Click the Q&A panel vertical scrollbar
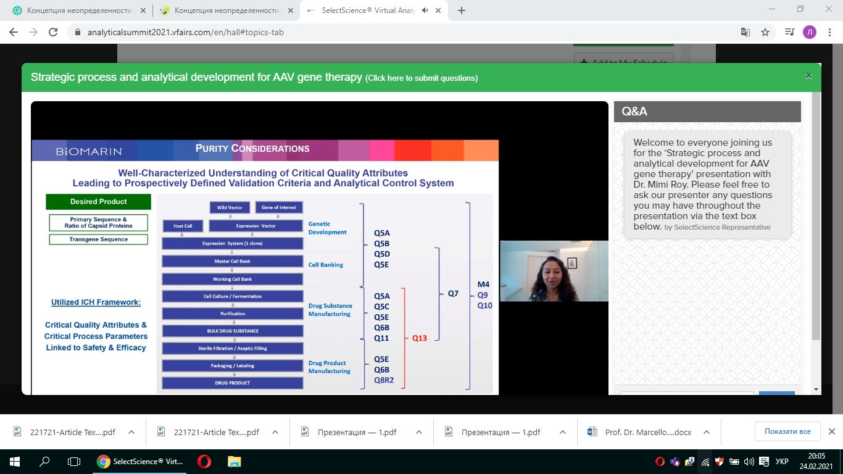The height and width of the screenshot is (474, 843). (x=816, y=216)
